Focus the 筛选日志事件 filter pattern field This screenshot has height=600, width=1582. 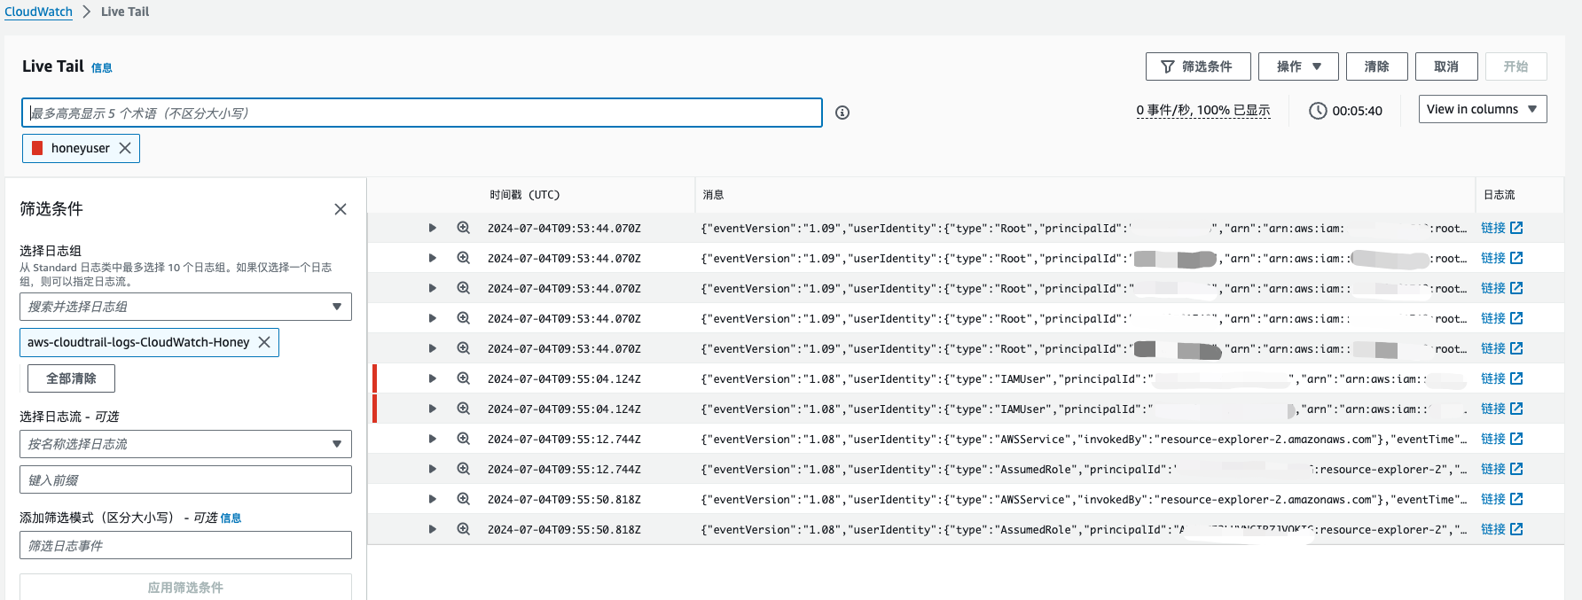coord(185,545)
